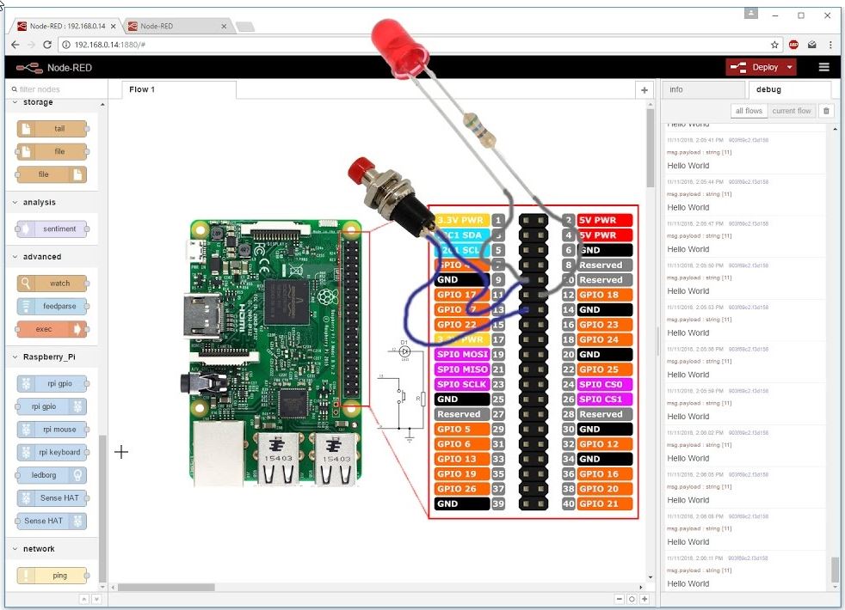The width and height of the screenshot is (845, 610).
Task: Pick the Sense HAT input node
Action: point(52,497)
